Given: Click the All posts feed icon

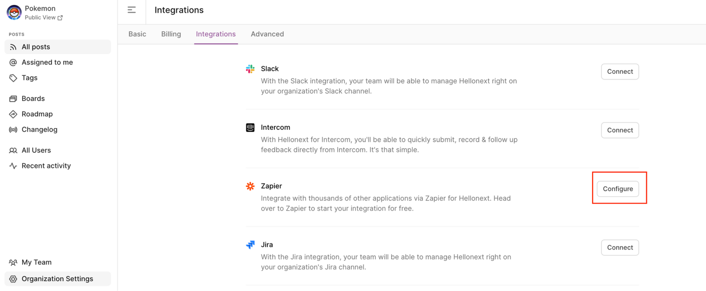Looking at the screenshot, I should 13,47.
